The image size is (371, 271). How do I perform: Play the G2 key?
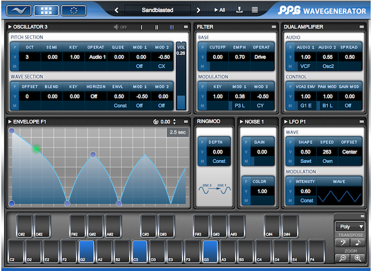(x=86, y=251)
